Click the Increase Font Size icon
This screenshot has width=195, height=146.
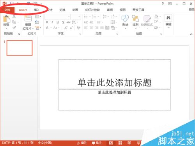(66, 28)
